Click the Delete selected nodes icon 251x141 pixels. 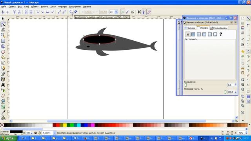pos(7,12)
